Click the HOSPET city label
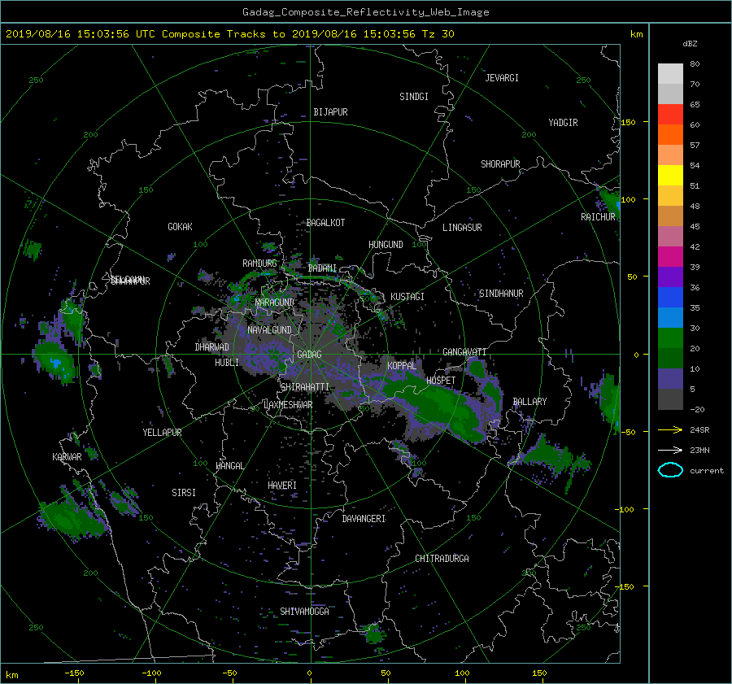 [441, 381]
